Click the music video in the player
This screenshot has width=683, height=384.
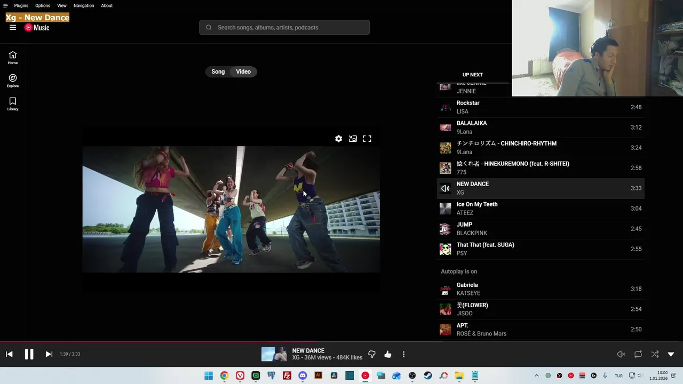click(231, 210)
